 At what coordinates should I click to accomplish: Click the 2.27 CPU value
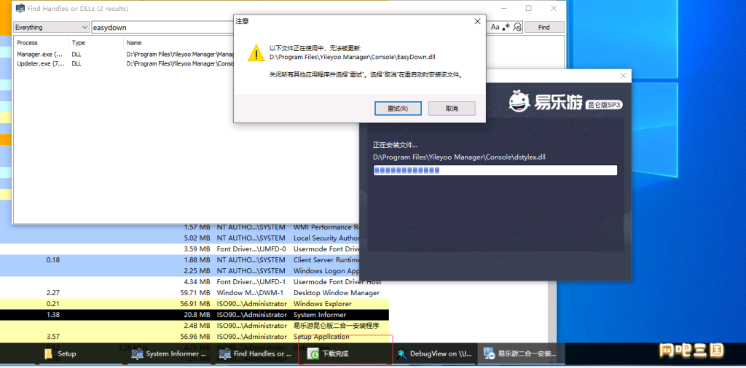point(52,293)
